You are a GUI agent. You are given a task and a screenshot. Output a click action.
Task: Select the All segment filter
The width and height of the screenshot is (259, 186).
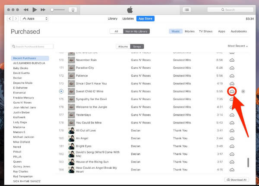pyautogui.click(x=116, y=31)
